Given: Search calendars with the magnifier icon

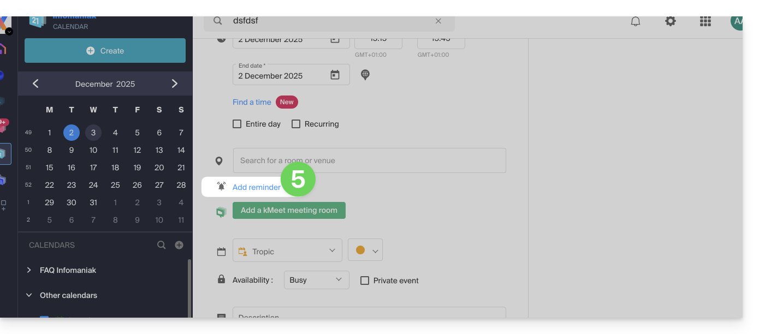Looking at the screenshot, I should (161, 245).
